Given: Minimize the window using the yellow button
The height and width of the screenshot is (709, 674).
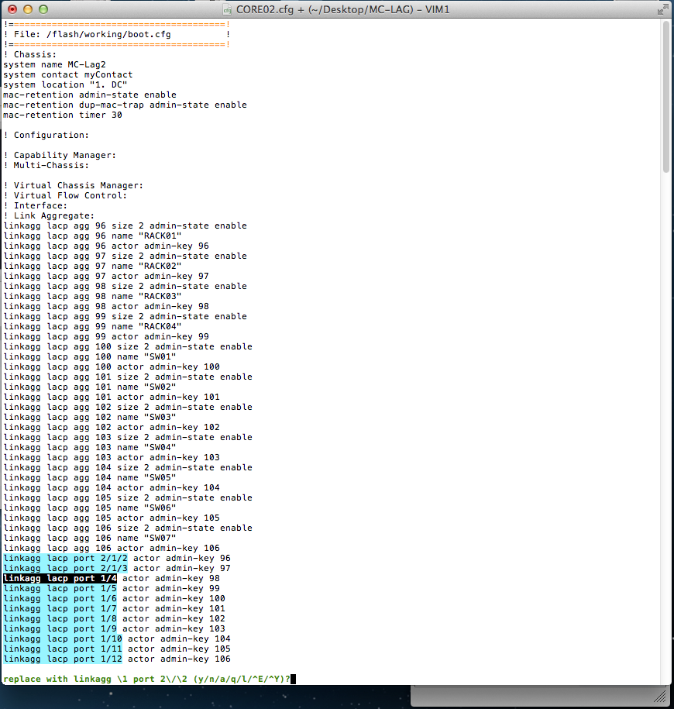Looking at the screenshot, I should pos(28,9).
